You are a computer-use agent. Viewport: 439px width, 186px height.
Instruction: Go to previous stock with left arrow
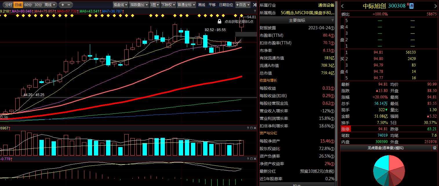tap(343, 6)
